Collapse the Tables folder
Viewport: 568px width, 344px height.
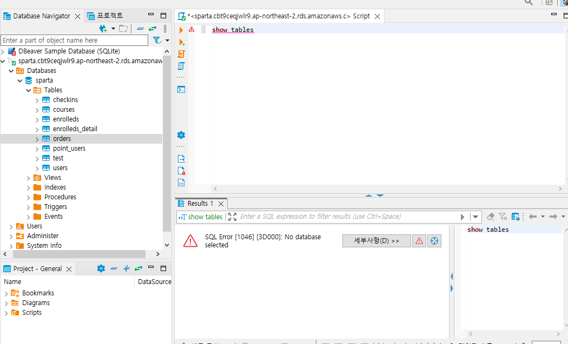click(29, 90)
